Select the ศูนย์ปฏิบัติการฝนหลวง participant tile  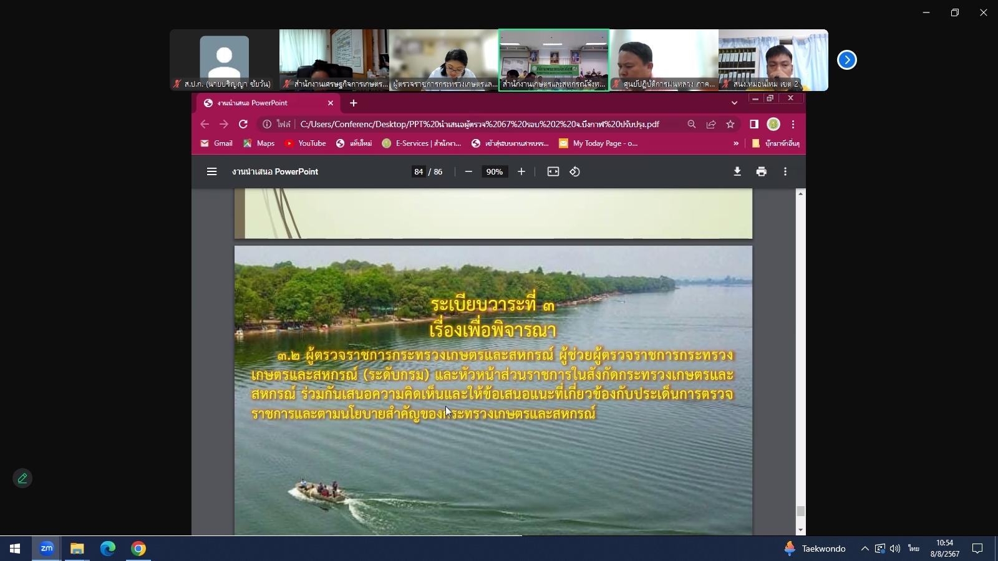pyautogui.click(x=664, y=60)
